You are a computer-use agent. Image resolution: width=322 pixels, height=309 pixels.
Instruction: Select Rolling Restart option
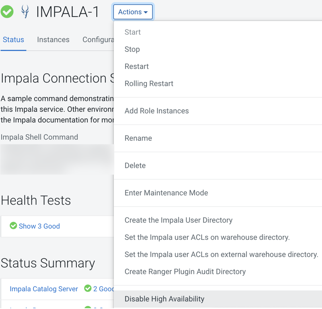pos(150,83)
